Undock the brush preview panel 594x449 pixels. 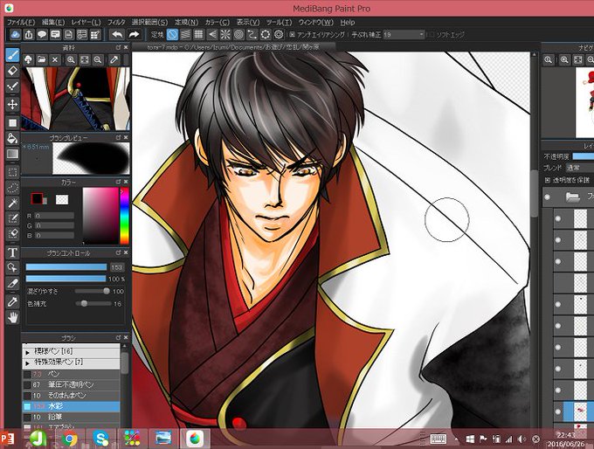[x=118, y=137]
